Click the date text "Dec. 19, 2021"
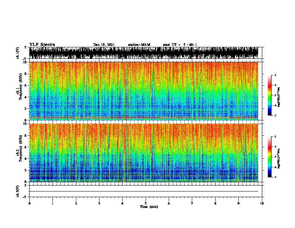 tap(104, 45)
